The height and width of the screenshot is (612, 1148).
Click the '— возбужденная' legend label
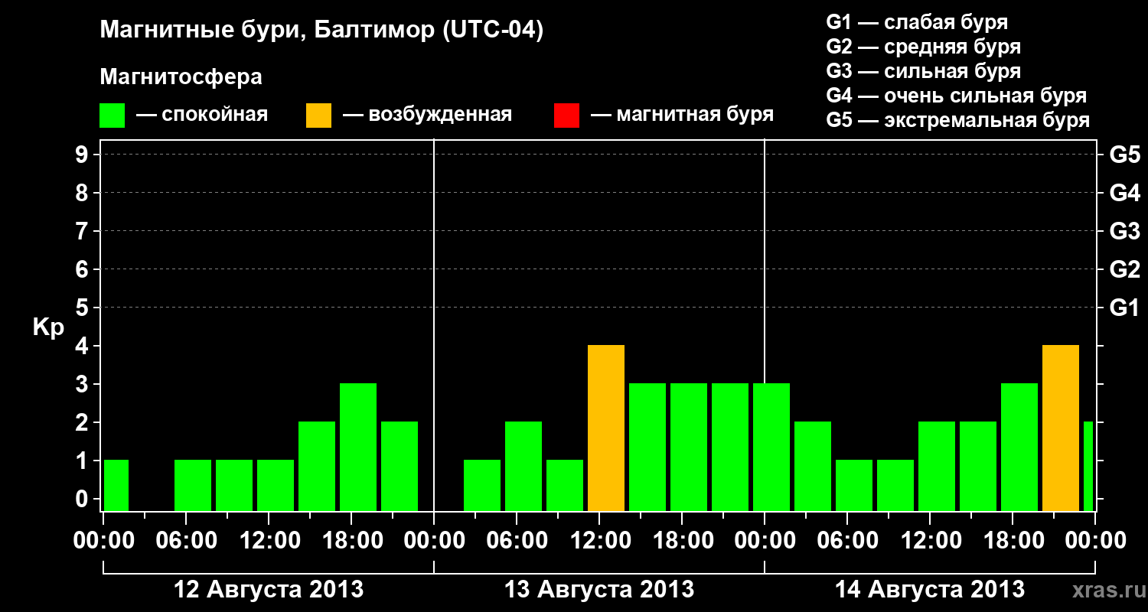[x=427, y=116]
